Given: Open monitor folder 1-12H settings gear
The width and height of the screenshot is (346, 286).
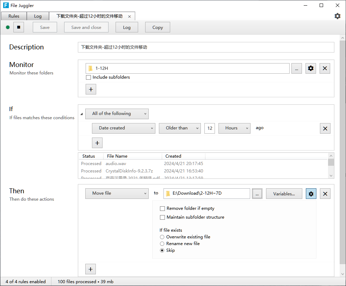Looking at the screenshot, I should click(x=310, y=68).
